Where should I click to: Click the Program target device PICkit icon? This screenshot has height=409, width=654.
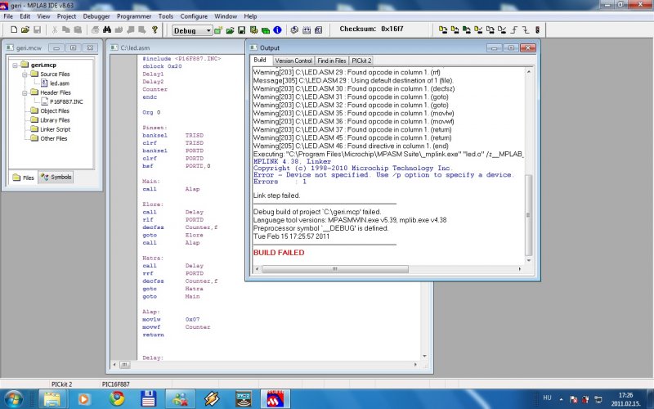[443, 29]
